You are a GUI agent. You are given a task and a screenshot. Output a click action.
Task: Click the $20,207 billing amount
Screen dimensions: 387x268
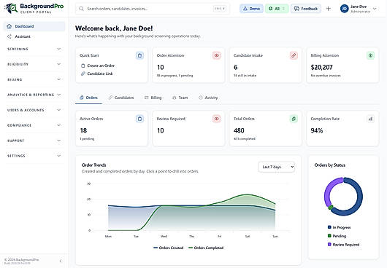pyautogui.click(x=321, y=67)
